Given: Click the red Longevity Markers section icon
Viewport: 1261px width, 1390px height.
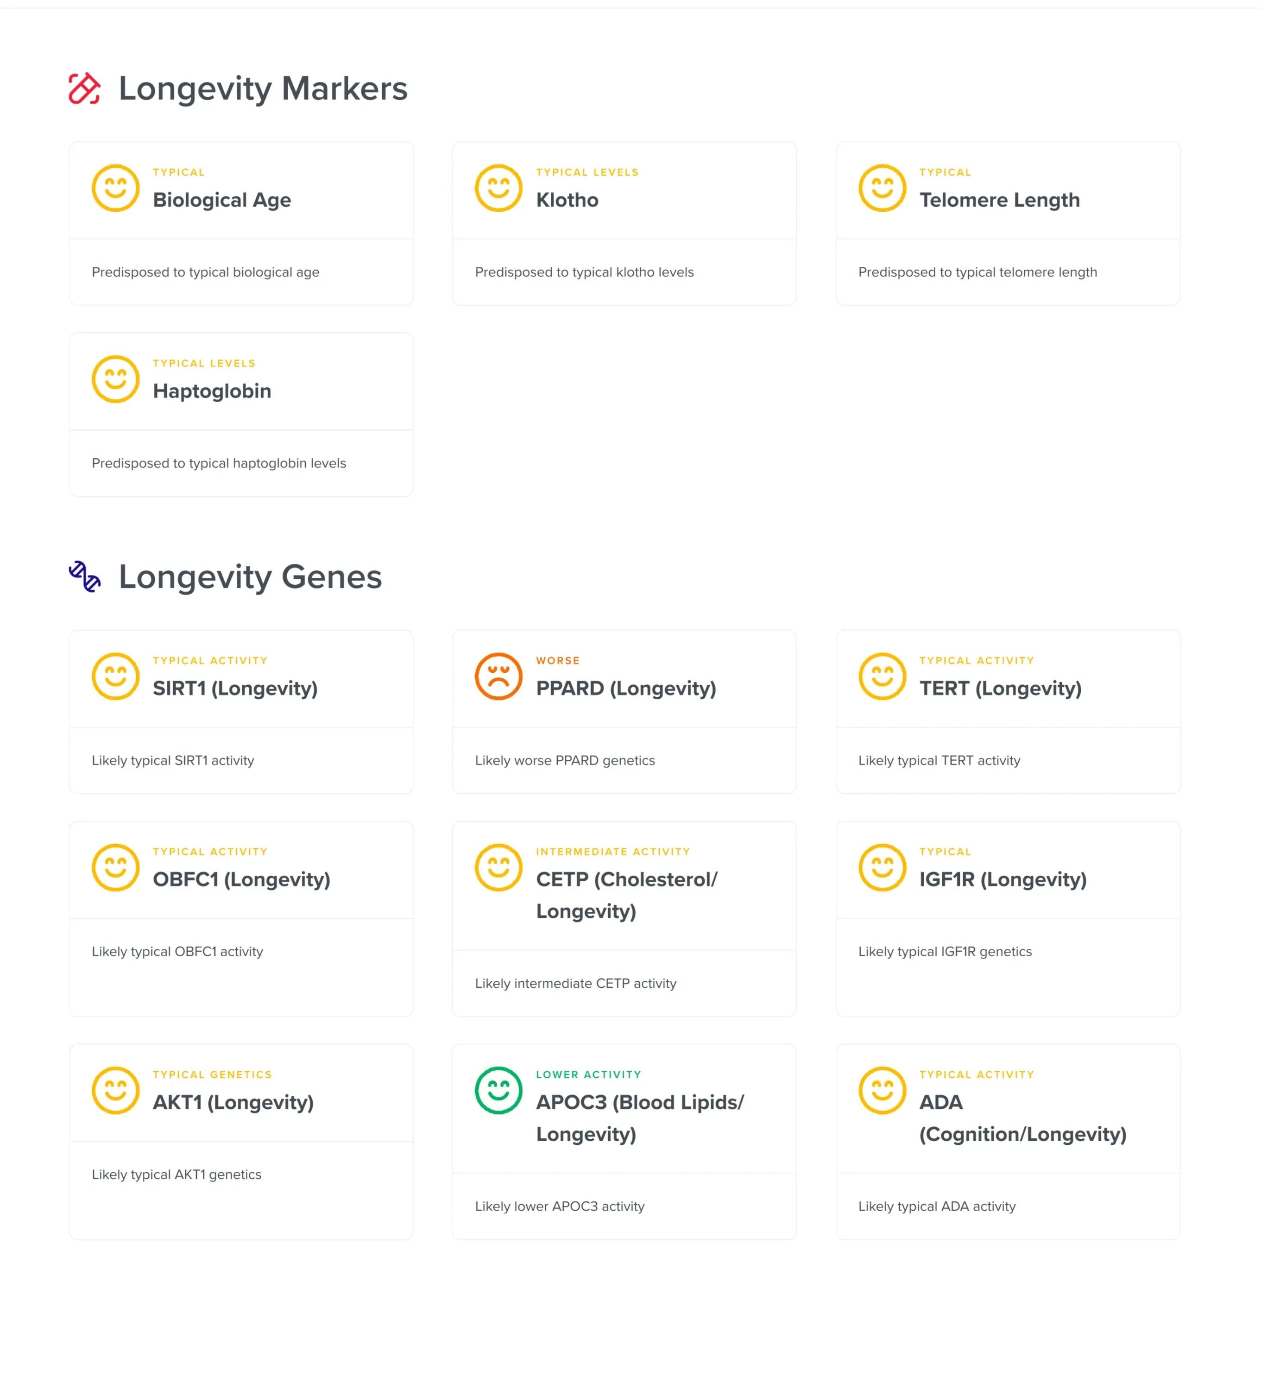Looking at the screenshot, I should [85, 89].
